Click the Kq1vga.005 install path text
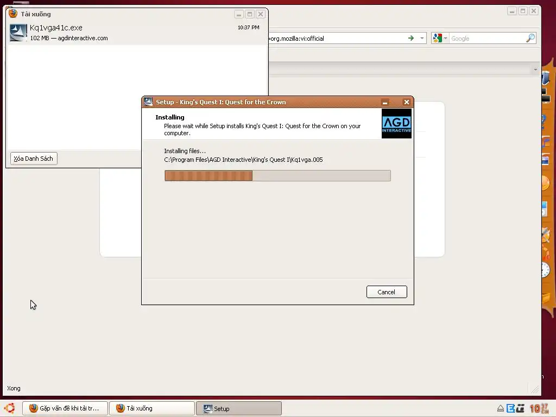Image resolution: width=556 pixels, height=417 pixels. click(x=243, y=160)
